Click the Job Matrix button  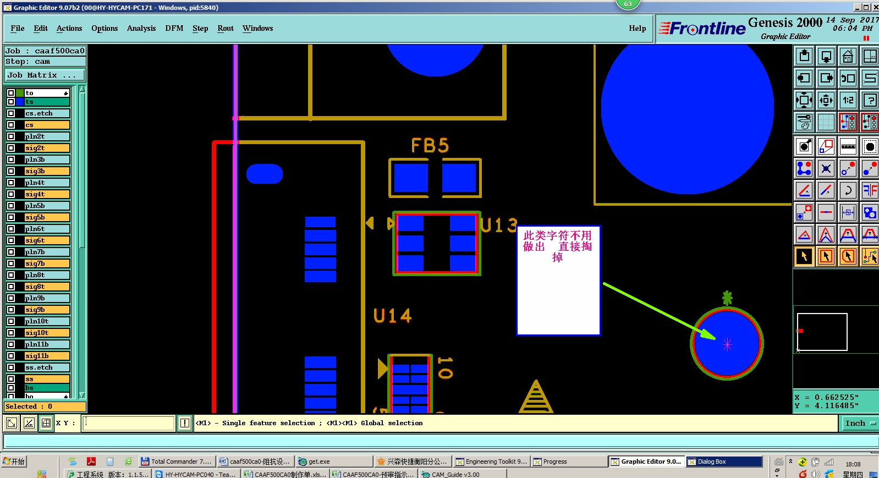pos(45,75)
